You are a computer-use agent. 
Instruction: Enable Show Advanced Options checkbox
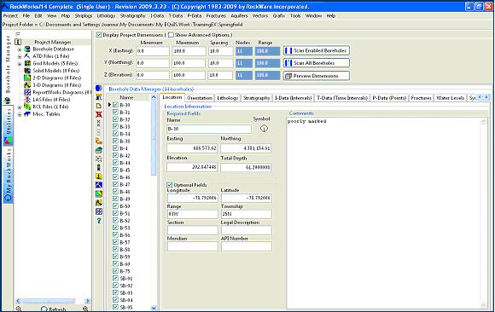tap(171, 35)
